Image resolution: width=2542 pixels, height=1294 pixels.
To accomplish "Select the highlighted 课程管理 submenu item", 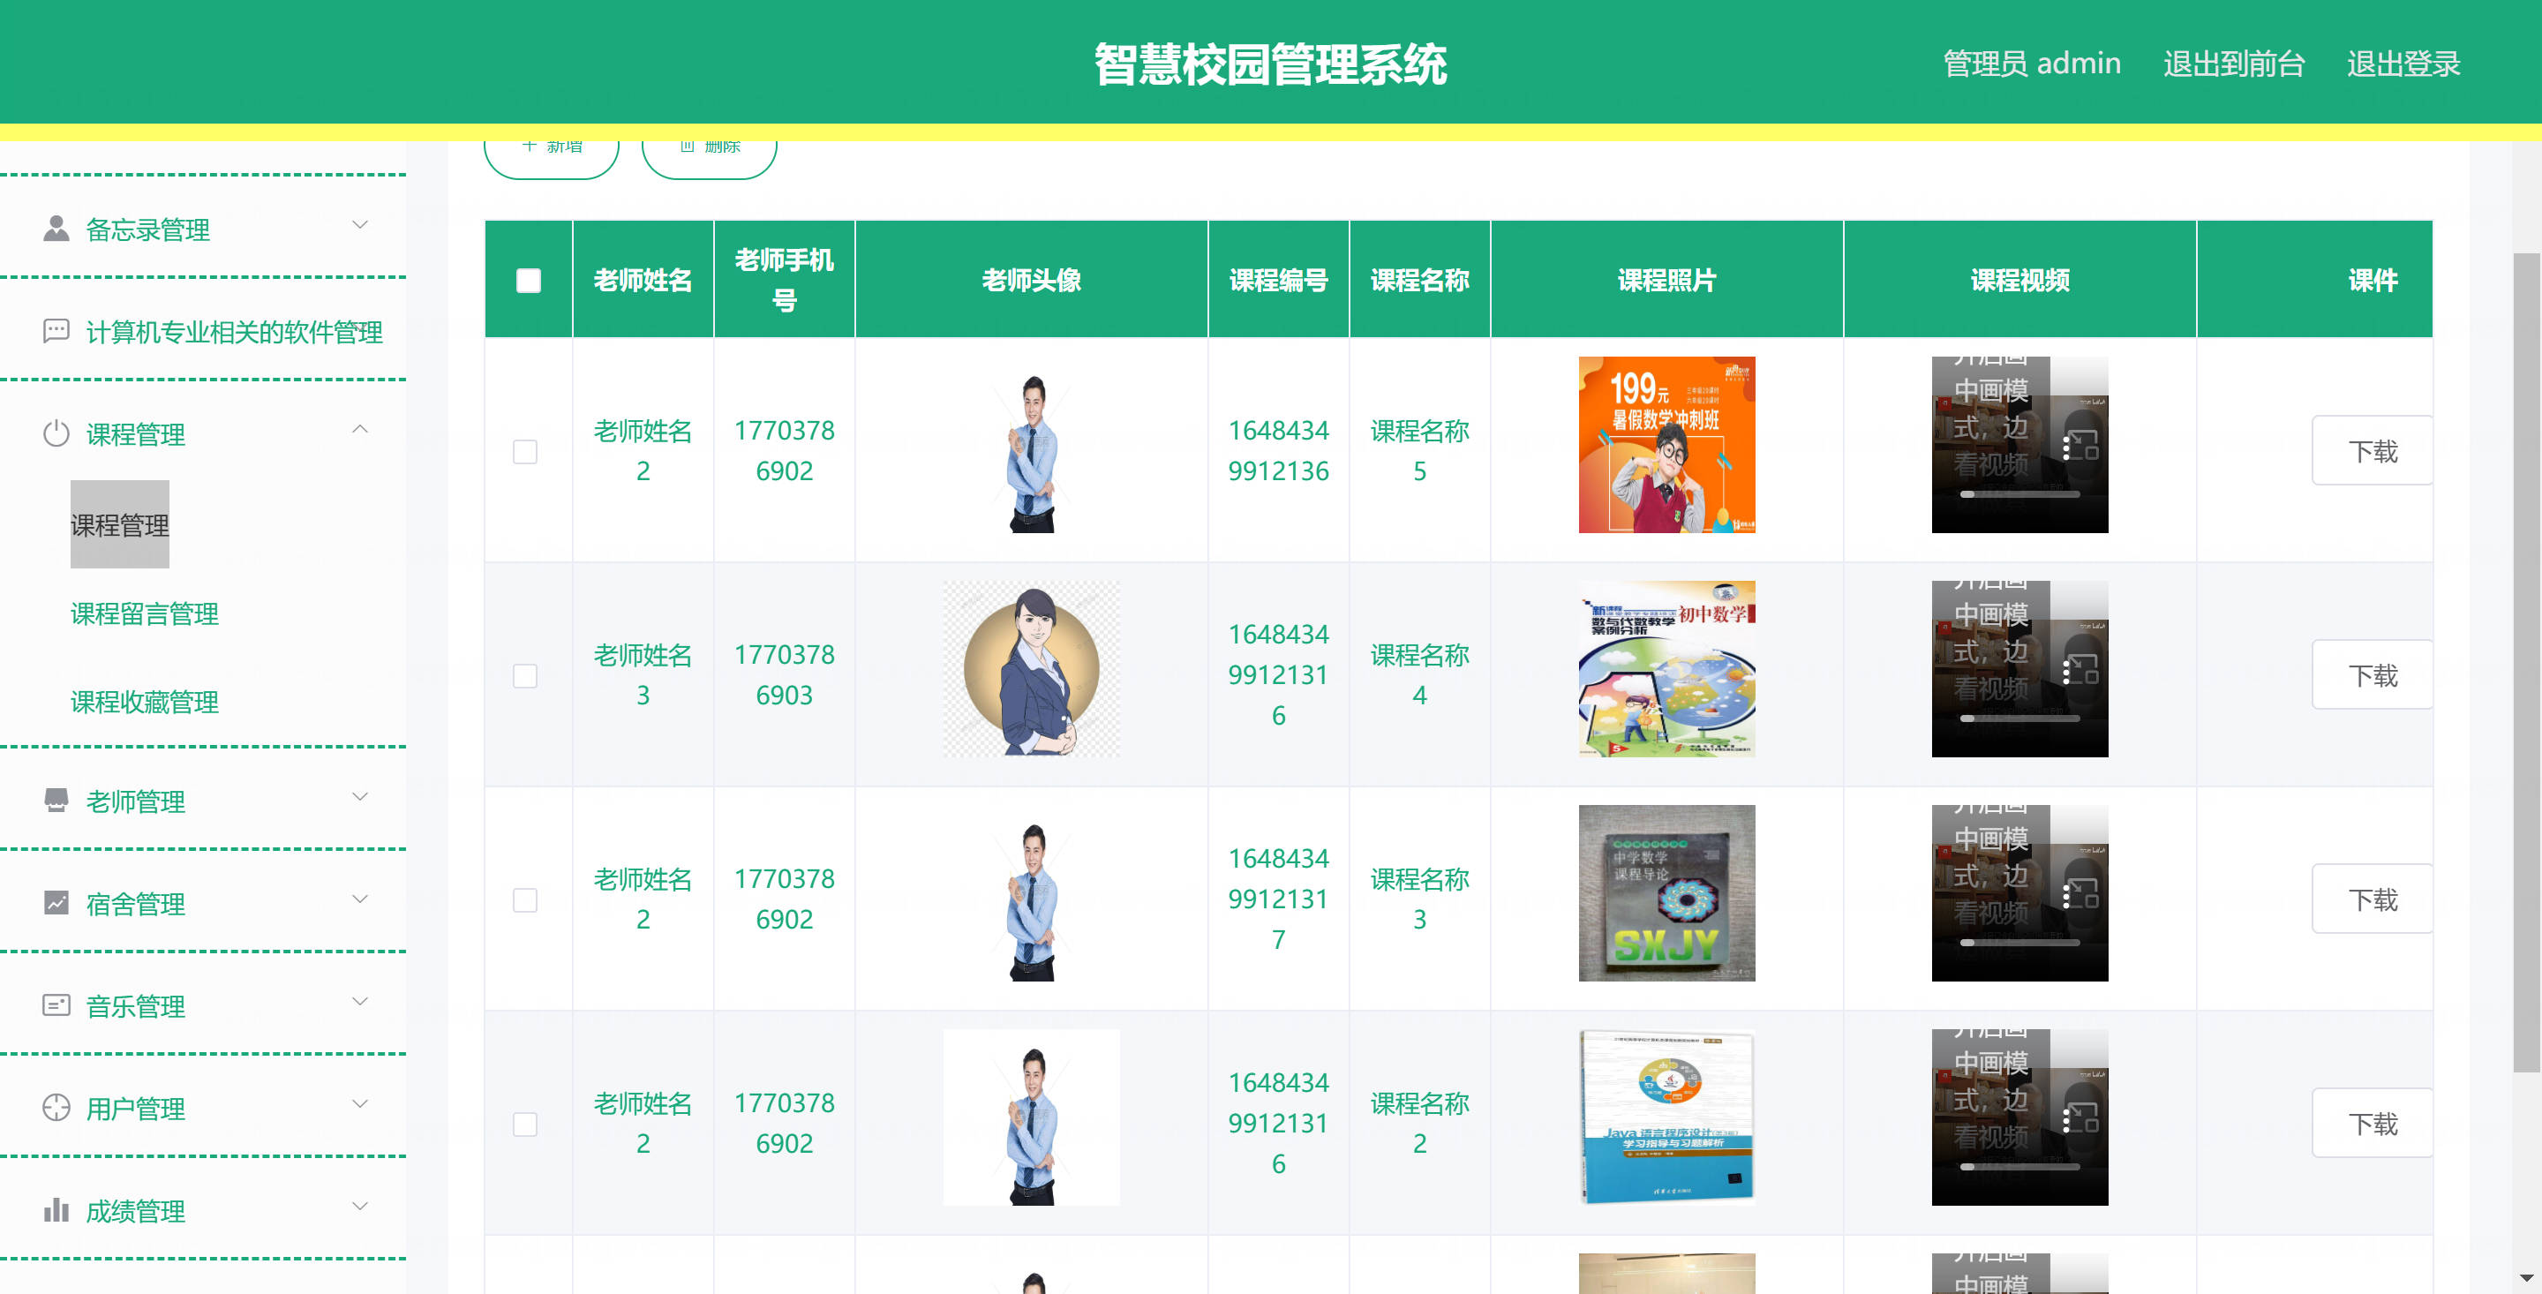I will pyautogui.click(x=119, y=524).
